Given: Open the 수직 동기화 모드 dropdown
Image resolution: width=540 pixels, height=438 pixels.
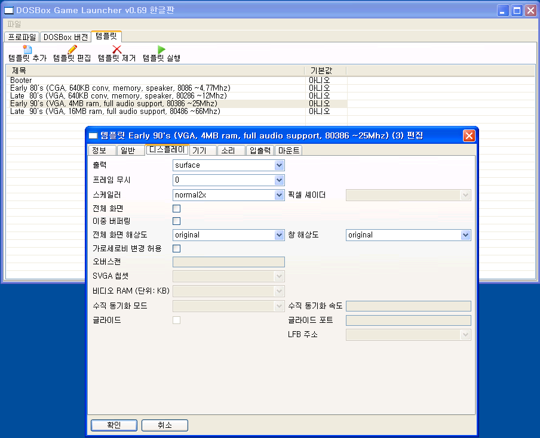Looking at the screenshot, I should tap(280, 306).
